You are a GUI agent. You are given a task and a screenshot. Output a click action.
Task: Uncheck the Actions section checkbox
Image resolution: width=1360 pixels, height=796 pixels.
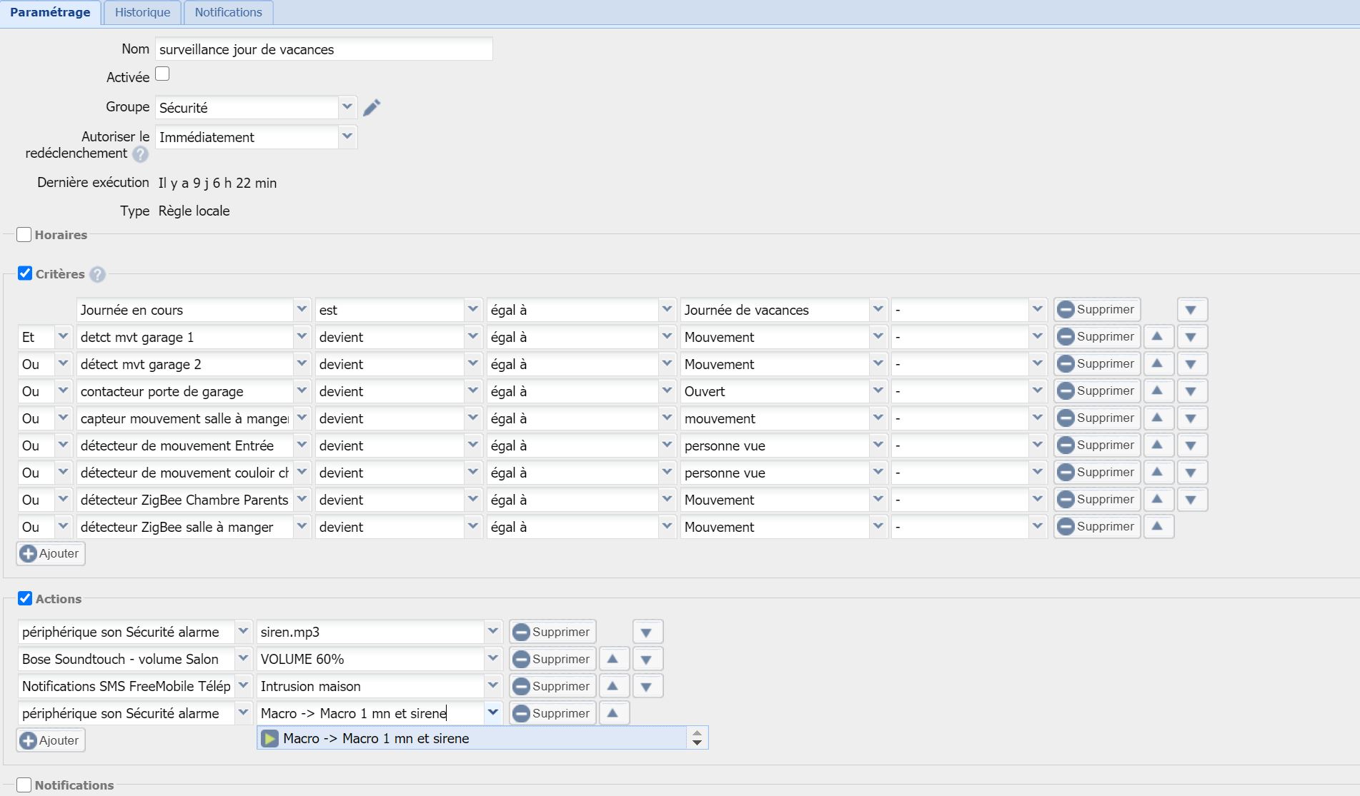pos(24,598)
